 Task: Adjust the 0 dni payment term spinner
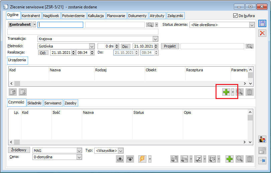pyautogui.click(x=117, y=46)
